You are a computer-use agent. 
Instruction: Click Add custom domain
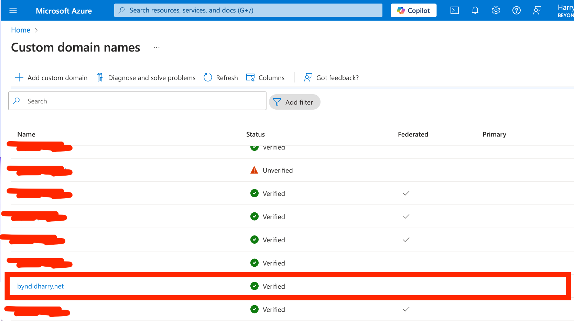(51, 78)
